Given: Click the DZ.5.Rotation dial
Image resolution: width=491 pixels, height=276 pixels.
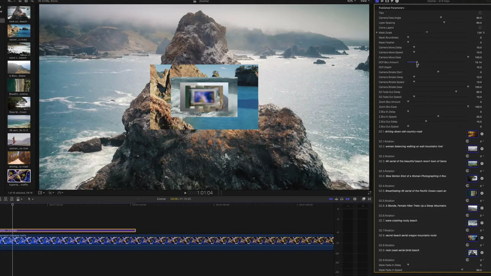Looking at the screenshot, I should tap(468, 201).
